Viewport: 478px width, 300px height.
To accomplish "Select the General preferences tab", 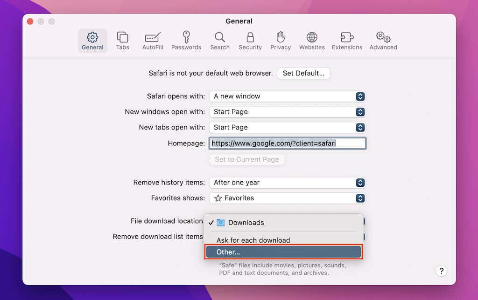I will click(x=92, y=41).
